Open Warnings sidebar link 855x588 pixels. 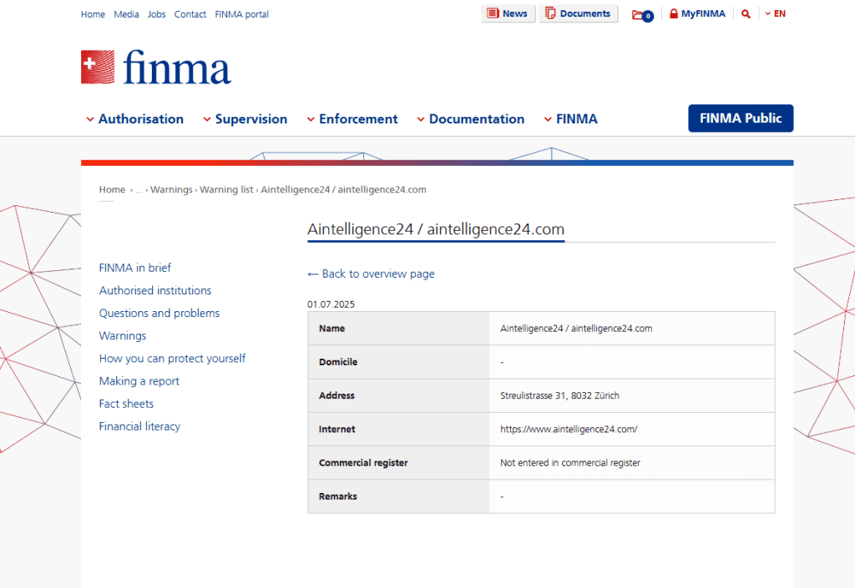123,336
